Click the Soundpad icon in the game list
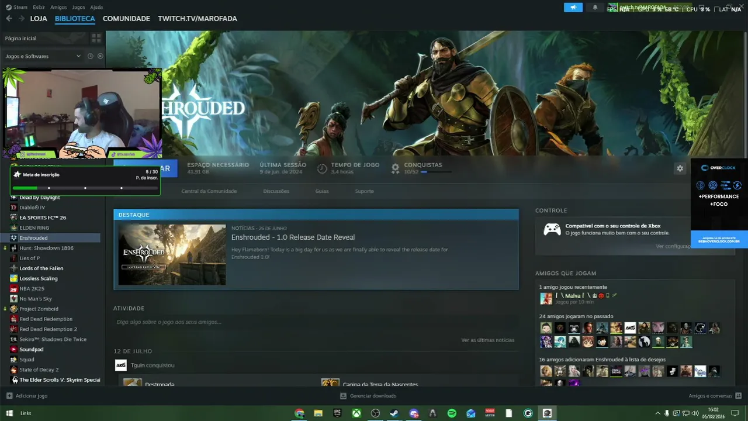This screenshot has height=421, width=748. tap(14, 349)
